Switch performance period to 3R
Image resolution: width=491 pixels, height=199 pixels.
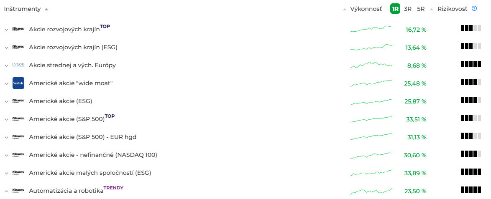408,9
